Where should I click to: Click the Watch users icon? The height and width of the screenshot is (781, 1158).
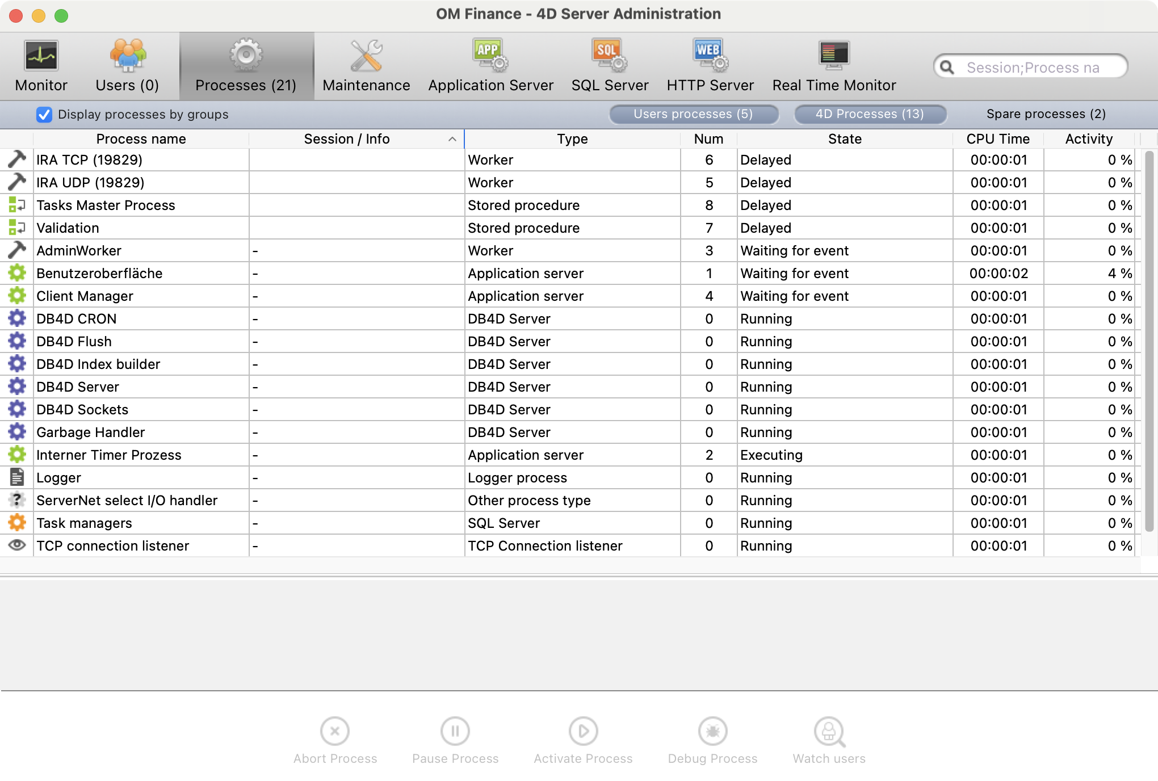829,732
